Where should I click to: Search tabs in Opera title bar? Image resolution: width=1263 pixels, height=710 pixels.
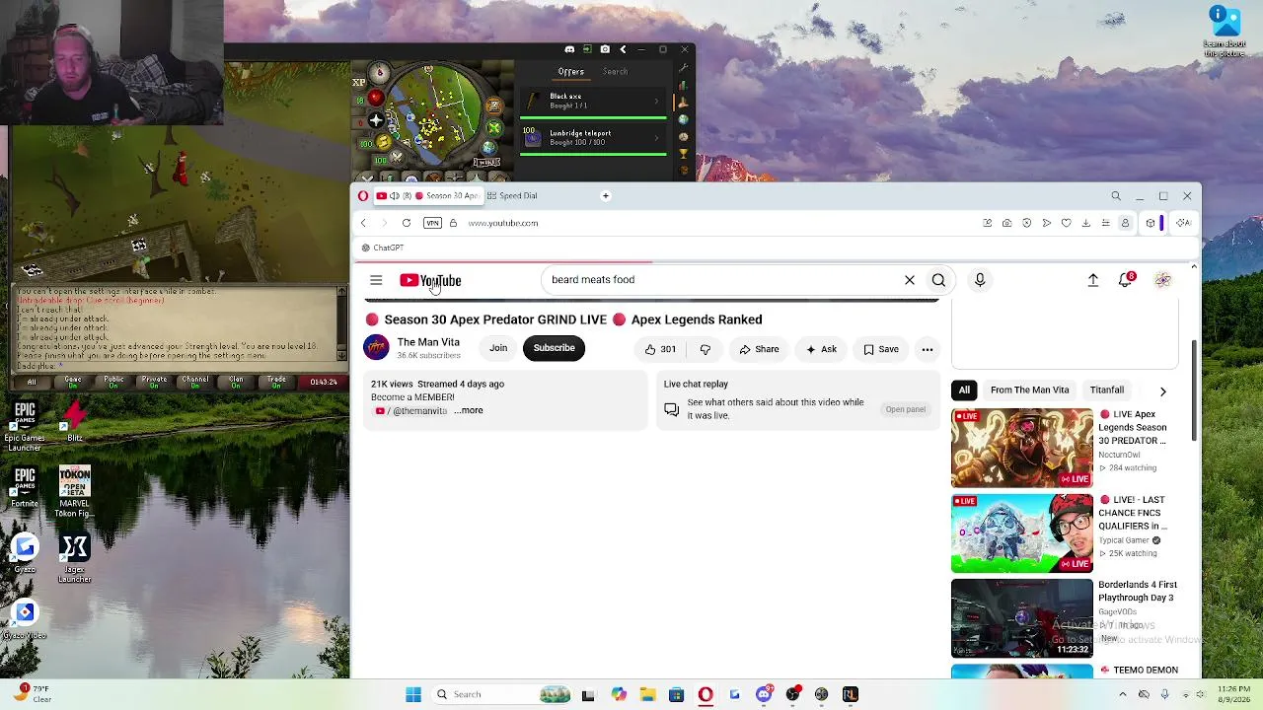point(1116,196)
